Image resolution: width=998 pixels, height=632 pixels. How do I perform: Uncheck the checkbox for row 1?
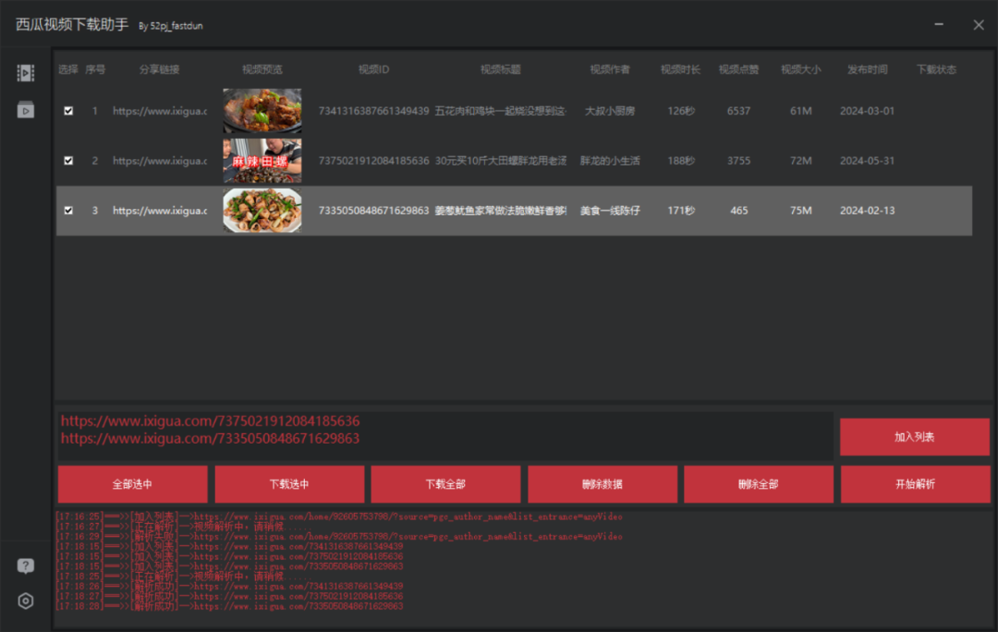[x=68, y=111]
